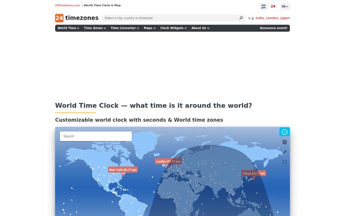Click the 24timezones logo

(x=77, y=18)
